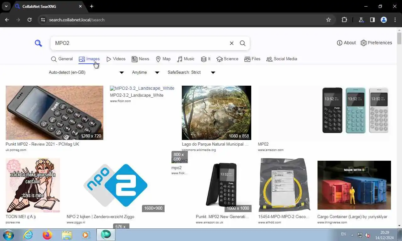402x241 pixels.
Task: Reload the current page
Action: click(30, 20)
